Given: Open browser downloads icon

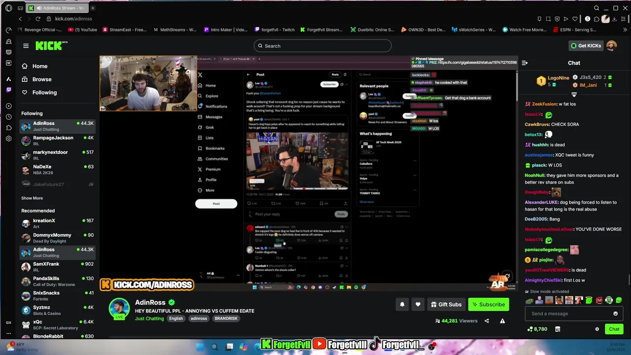Looking at the screenshot, I should pos(614,19).
